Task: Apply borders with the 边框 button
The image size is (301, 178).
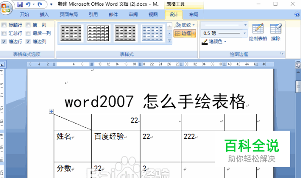Action: coord(183,33)
